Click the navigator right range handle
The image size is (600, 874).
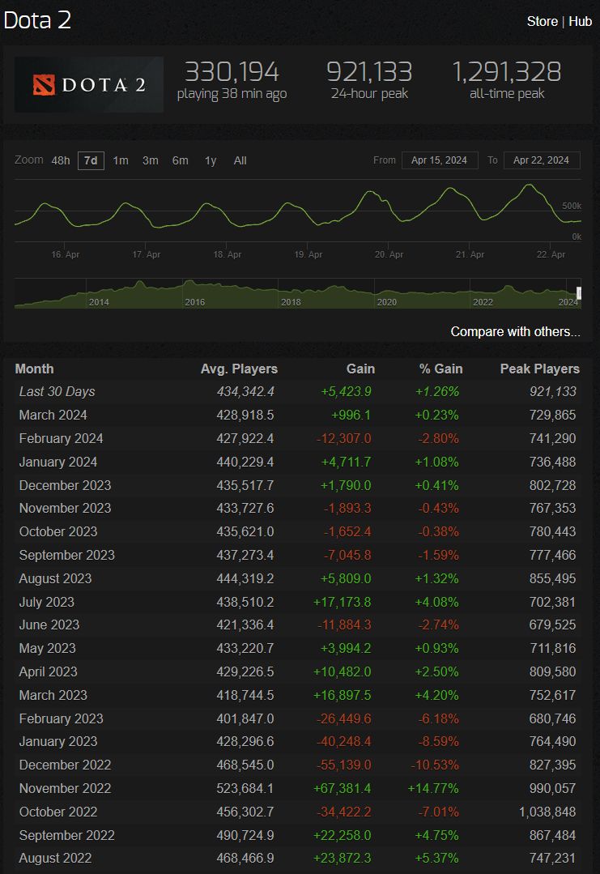579,293
